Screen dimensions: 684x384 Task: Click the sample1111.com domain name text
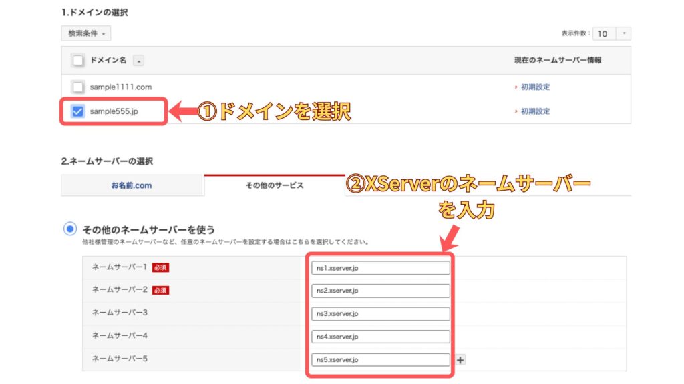[x=121, y=87]
